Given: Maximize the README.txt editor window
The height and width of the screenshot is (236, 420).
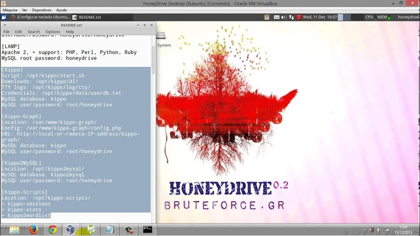Looking at the screenshot, I should (145, 25).
